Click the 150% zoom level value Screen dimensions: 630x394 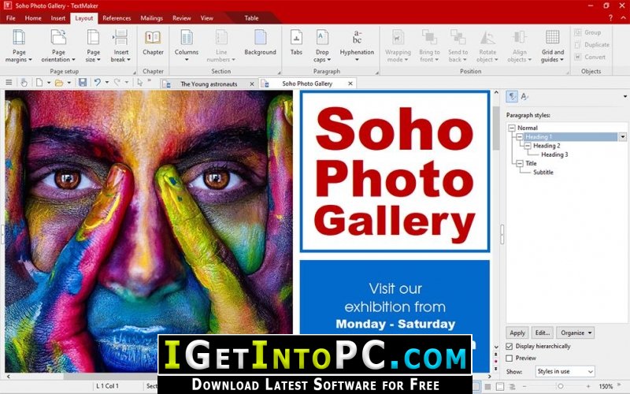pos(606,386)
